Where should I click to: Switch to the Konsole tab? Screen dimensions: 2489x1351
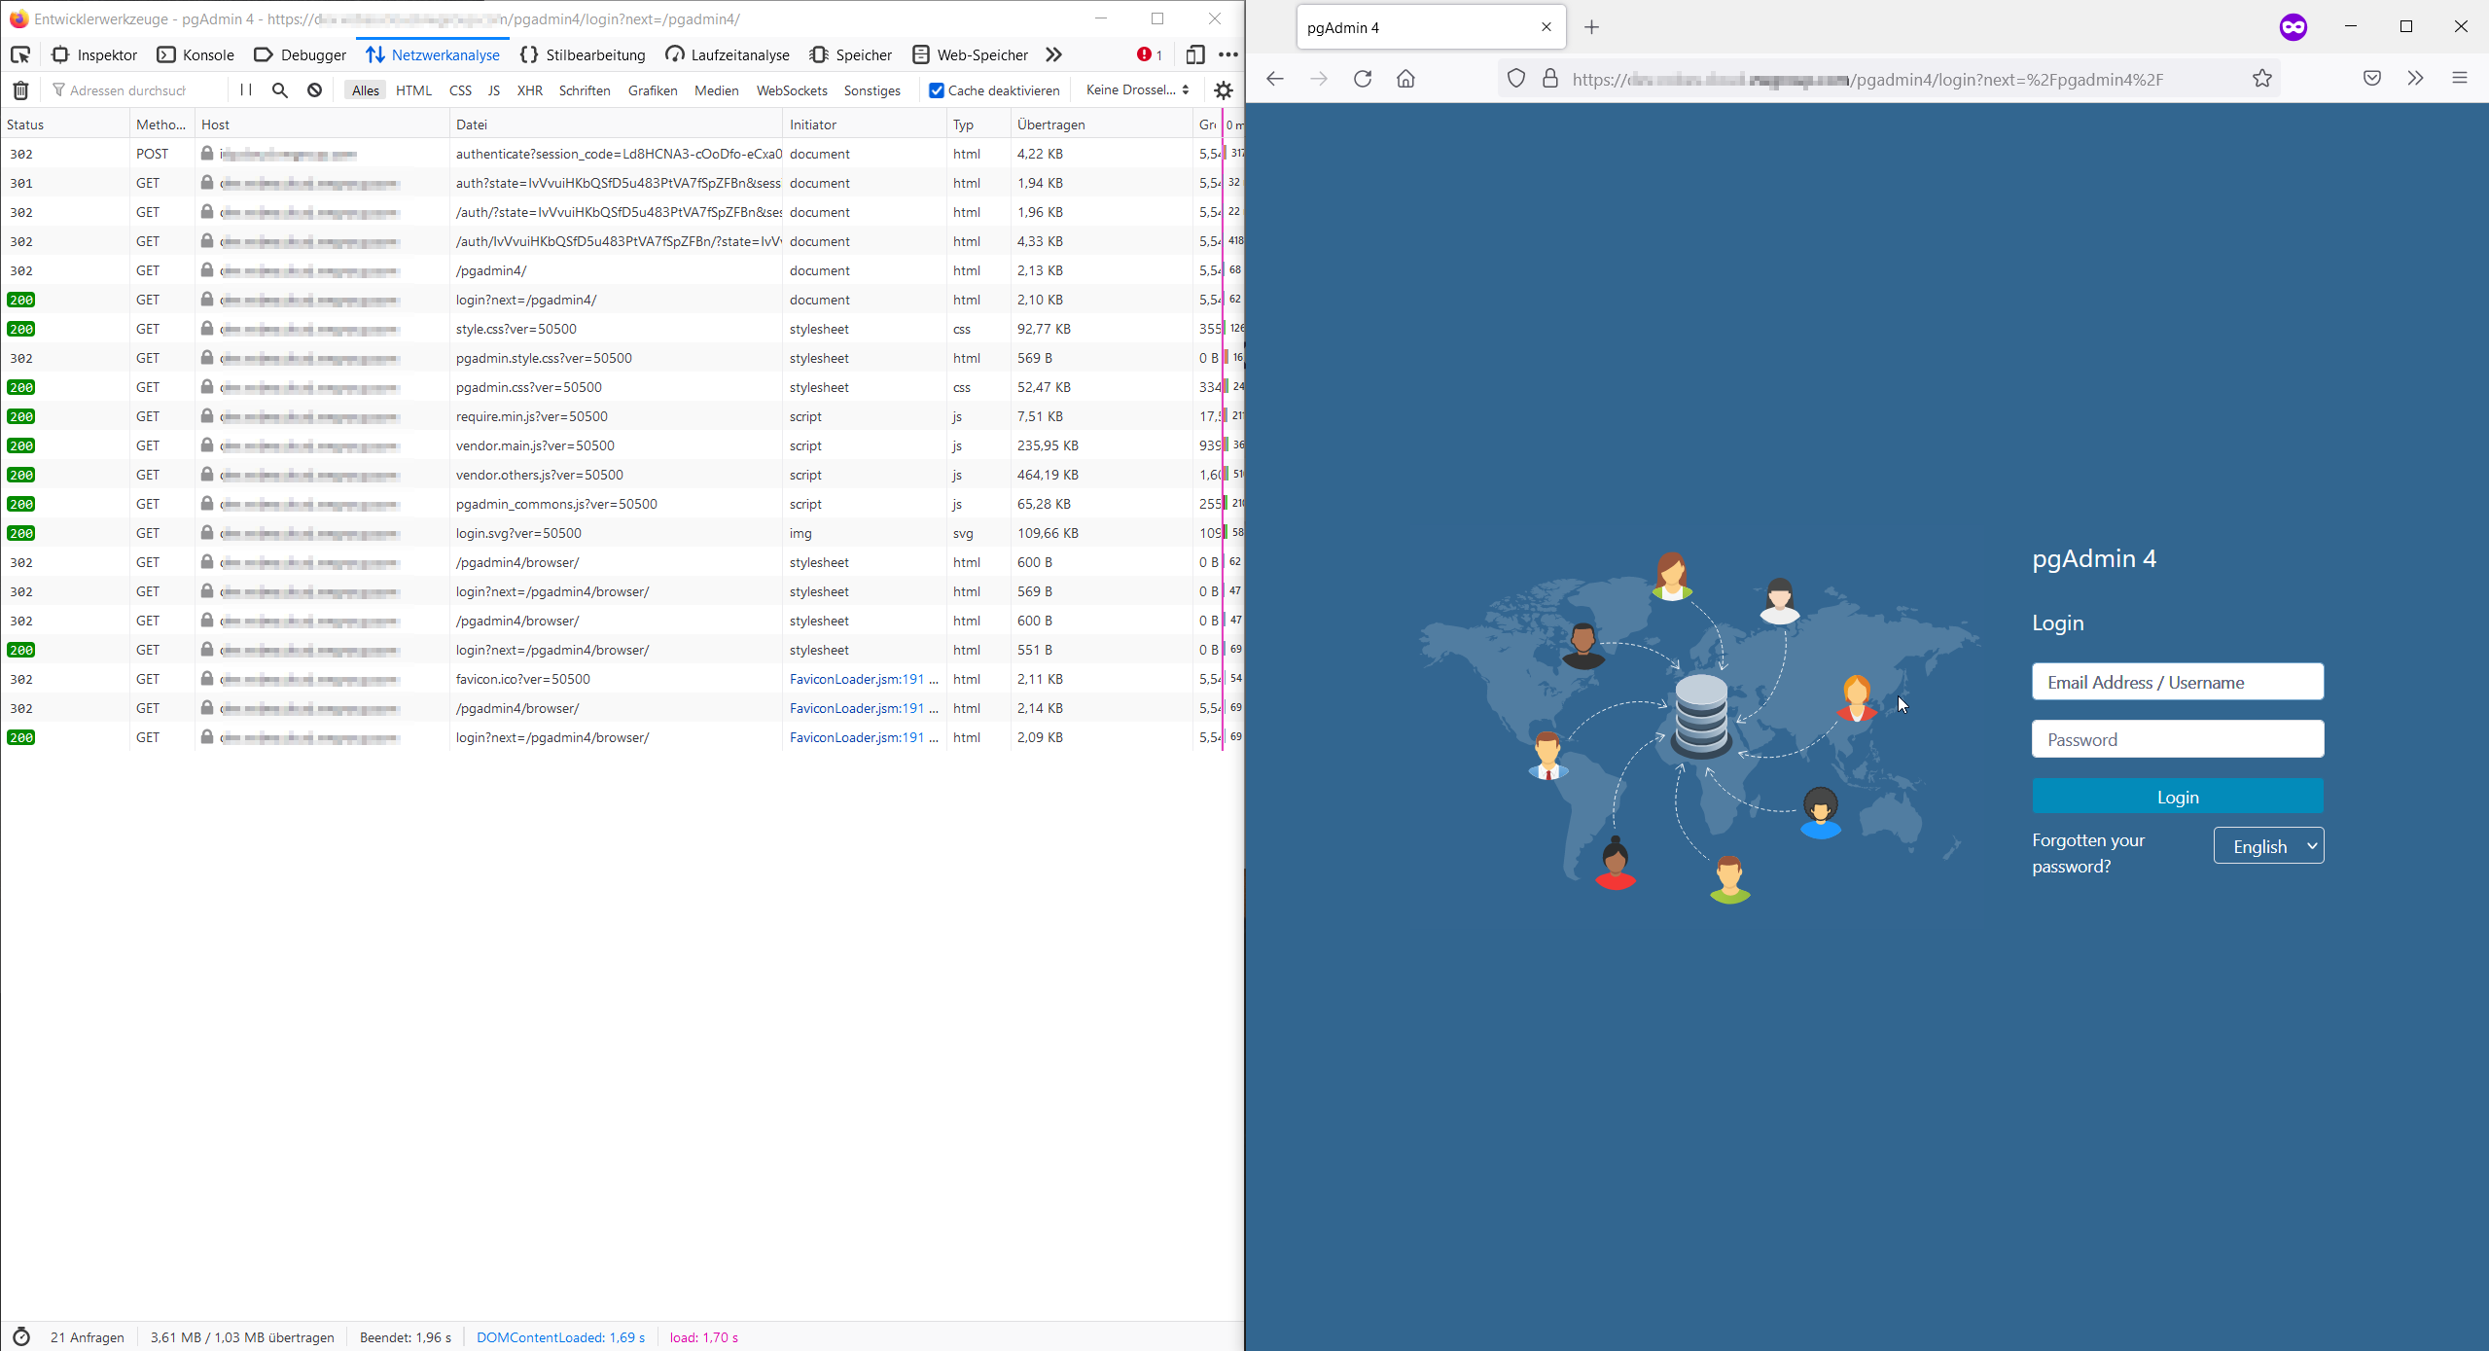click(x=196, y=54)
